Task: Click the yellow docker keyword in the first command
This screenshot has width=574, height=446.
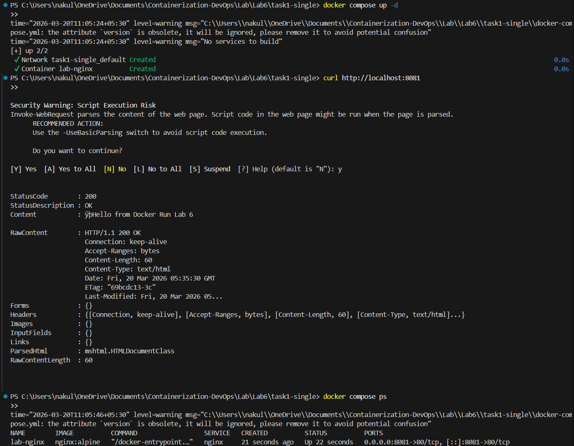Action: coord(334,5)
